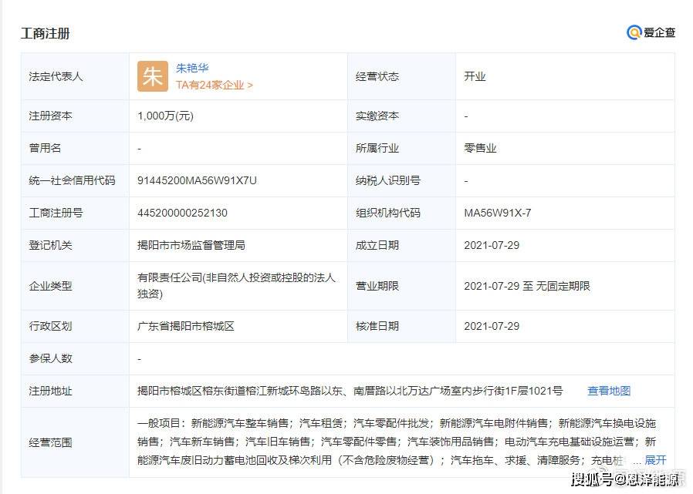Image resolution: width=693 pixels, height=494 pixels.
Task: Click the 广东省揭阳市榕城区 administrative division
Action: (185, 326)
